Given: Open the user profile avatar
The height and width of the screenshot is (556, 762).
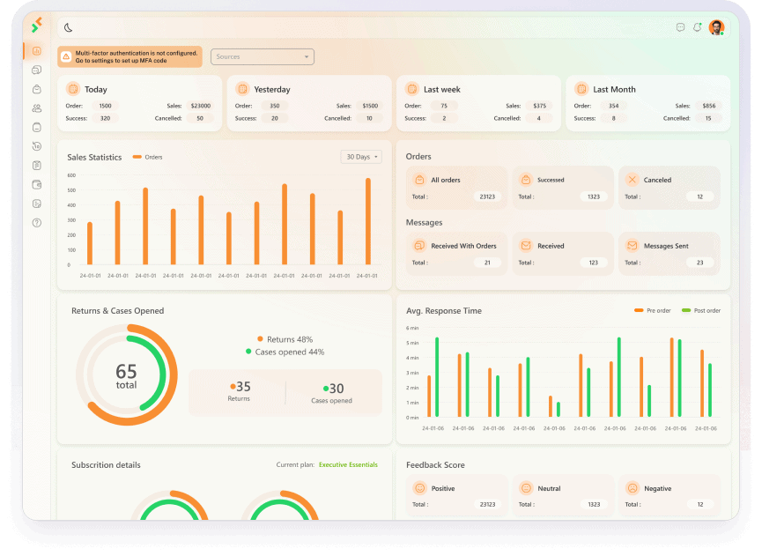Looking at the screenshot, I should 716,27.
